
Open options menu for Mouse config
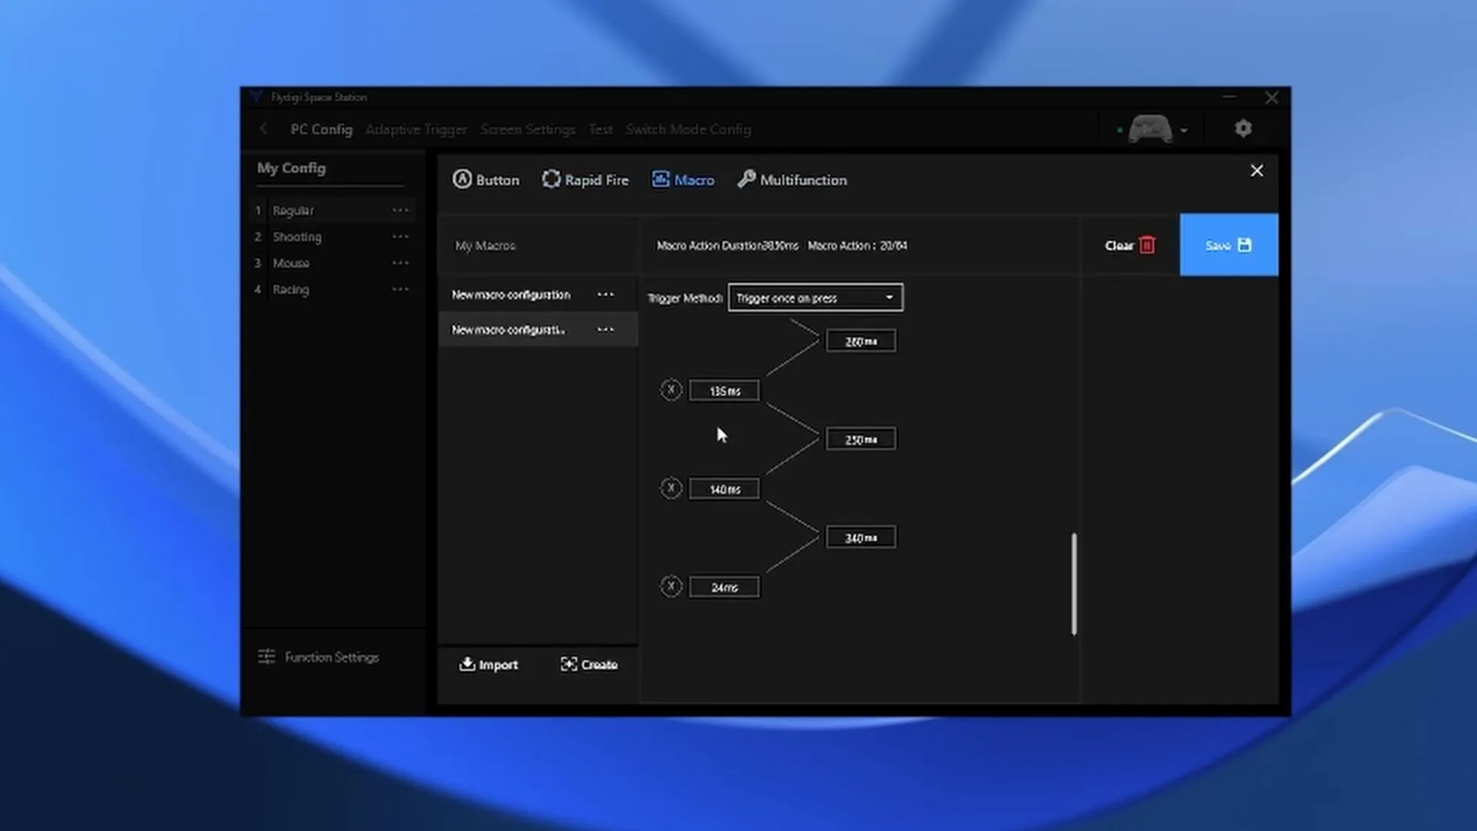pyautogui.click(x=401, y=262)
